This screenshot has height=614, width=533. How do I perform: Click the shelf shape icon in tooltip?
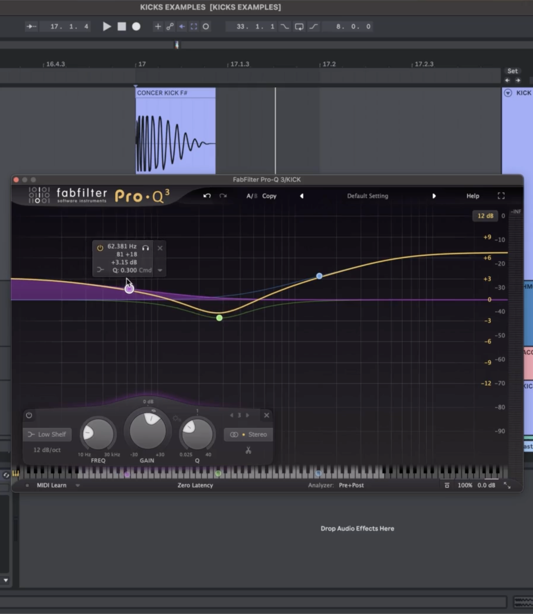(x=100, y=270)
